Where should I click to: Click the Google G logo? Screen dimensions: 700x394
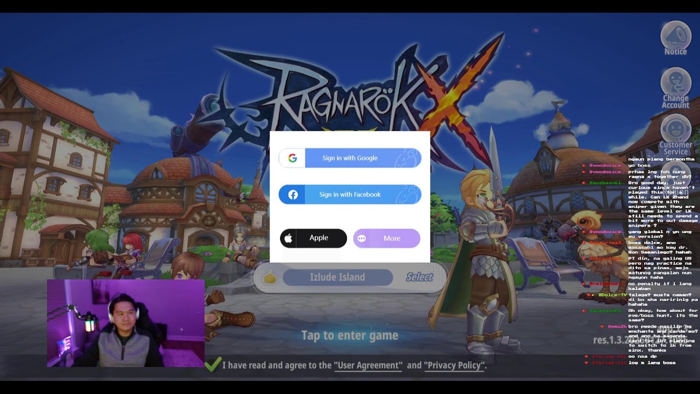click(x=293, y=158)
